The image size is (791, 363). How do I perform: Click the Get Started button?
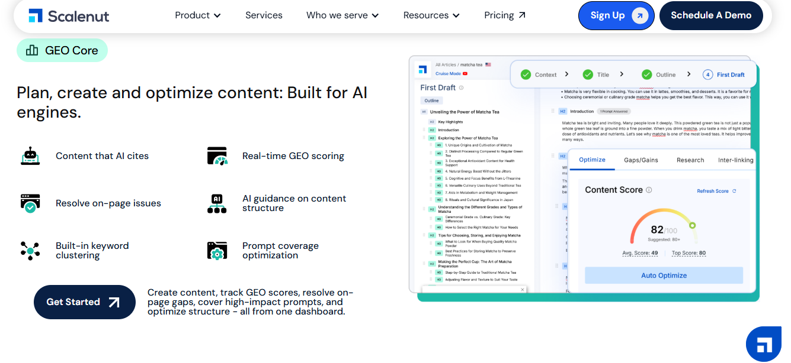[x=84, y=302]
